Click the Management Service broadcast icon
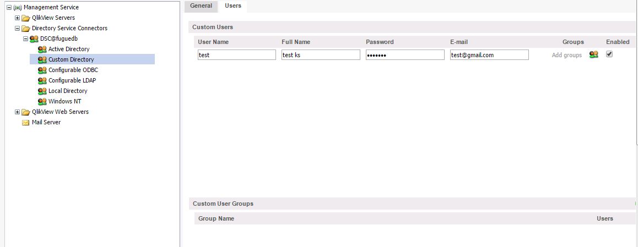The height and width of the screenshot is (247, 638). point(18,7)
